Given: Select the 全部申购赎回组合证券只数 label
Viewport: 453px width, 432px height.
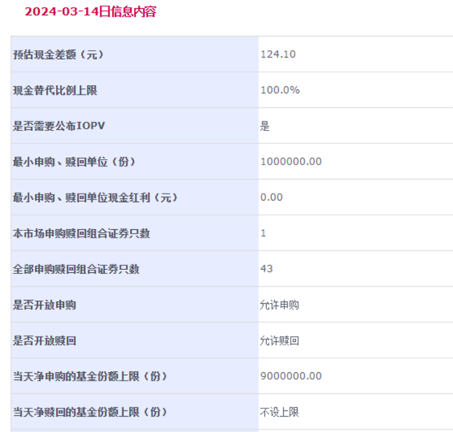Looking at the screenshot, I should point(76,269).
